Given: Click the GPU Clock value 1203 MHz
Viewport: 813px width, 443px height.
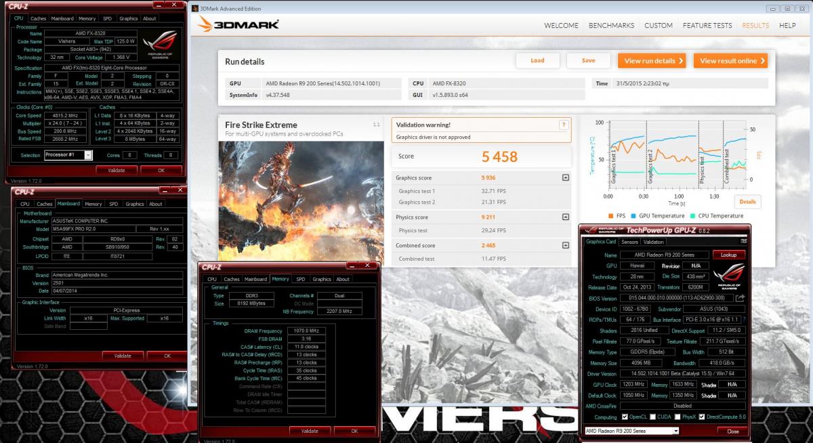Looking at the screenshot, I should click(x=635, y=384).
